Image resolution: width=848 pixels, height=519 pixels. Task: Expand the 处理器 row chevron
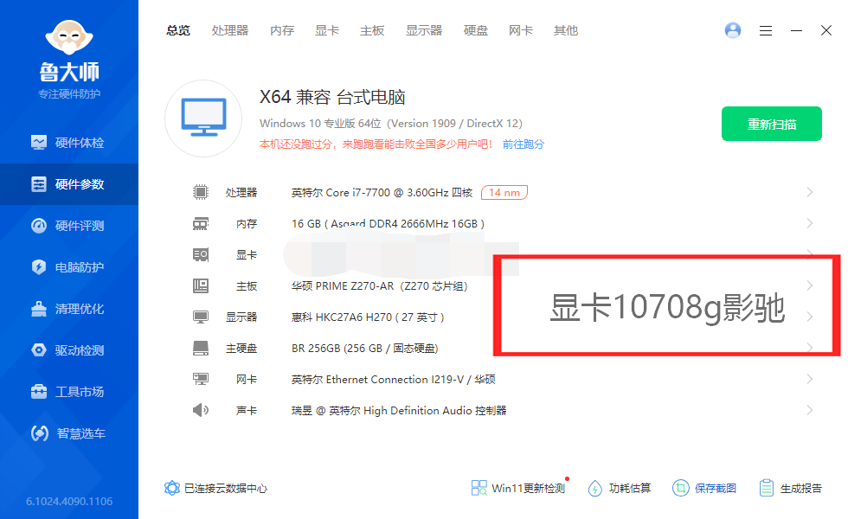(x=810, y=192)
